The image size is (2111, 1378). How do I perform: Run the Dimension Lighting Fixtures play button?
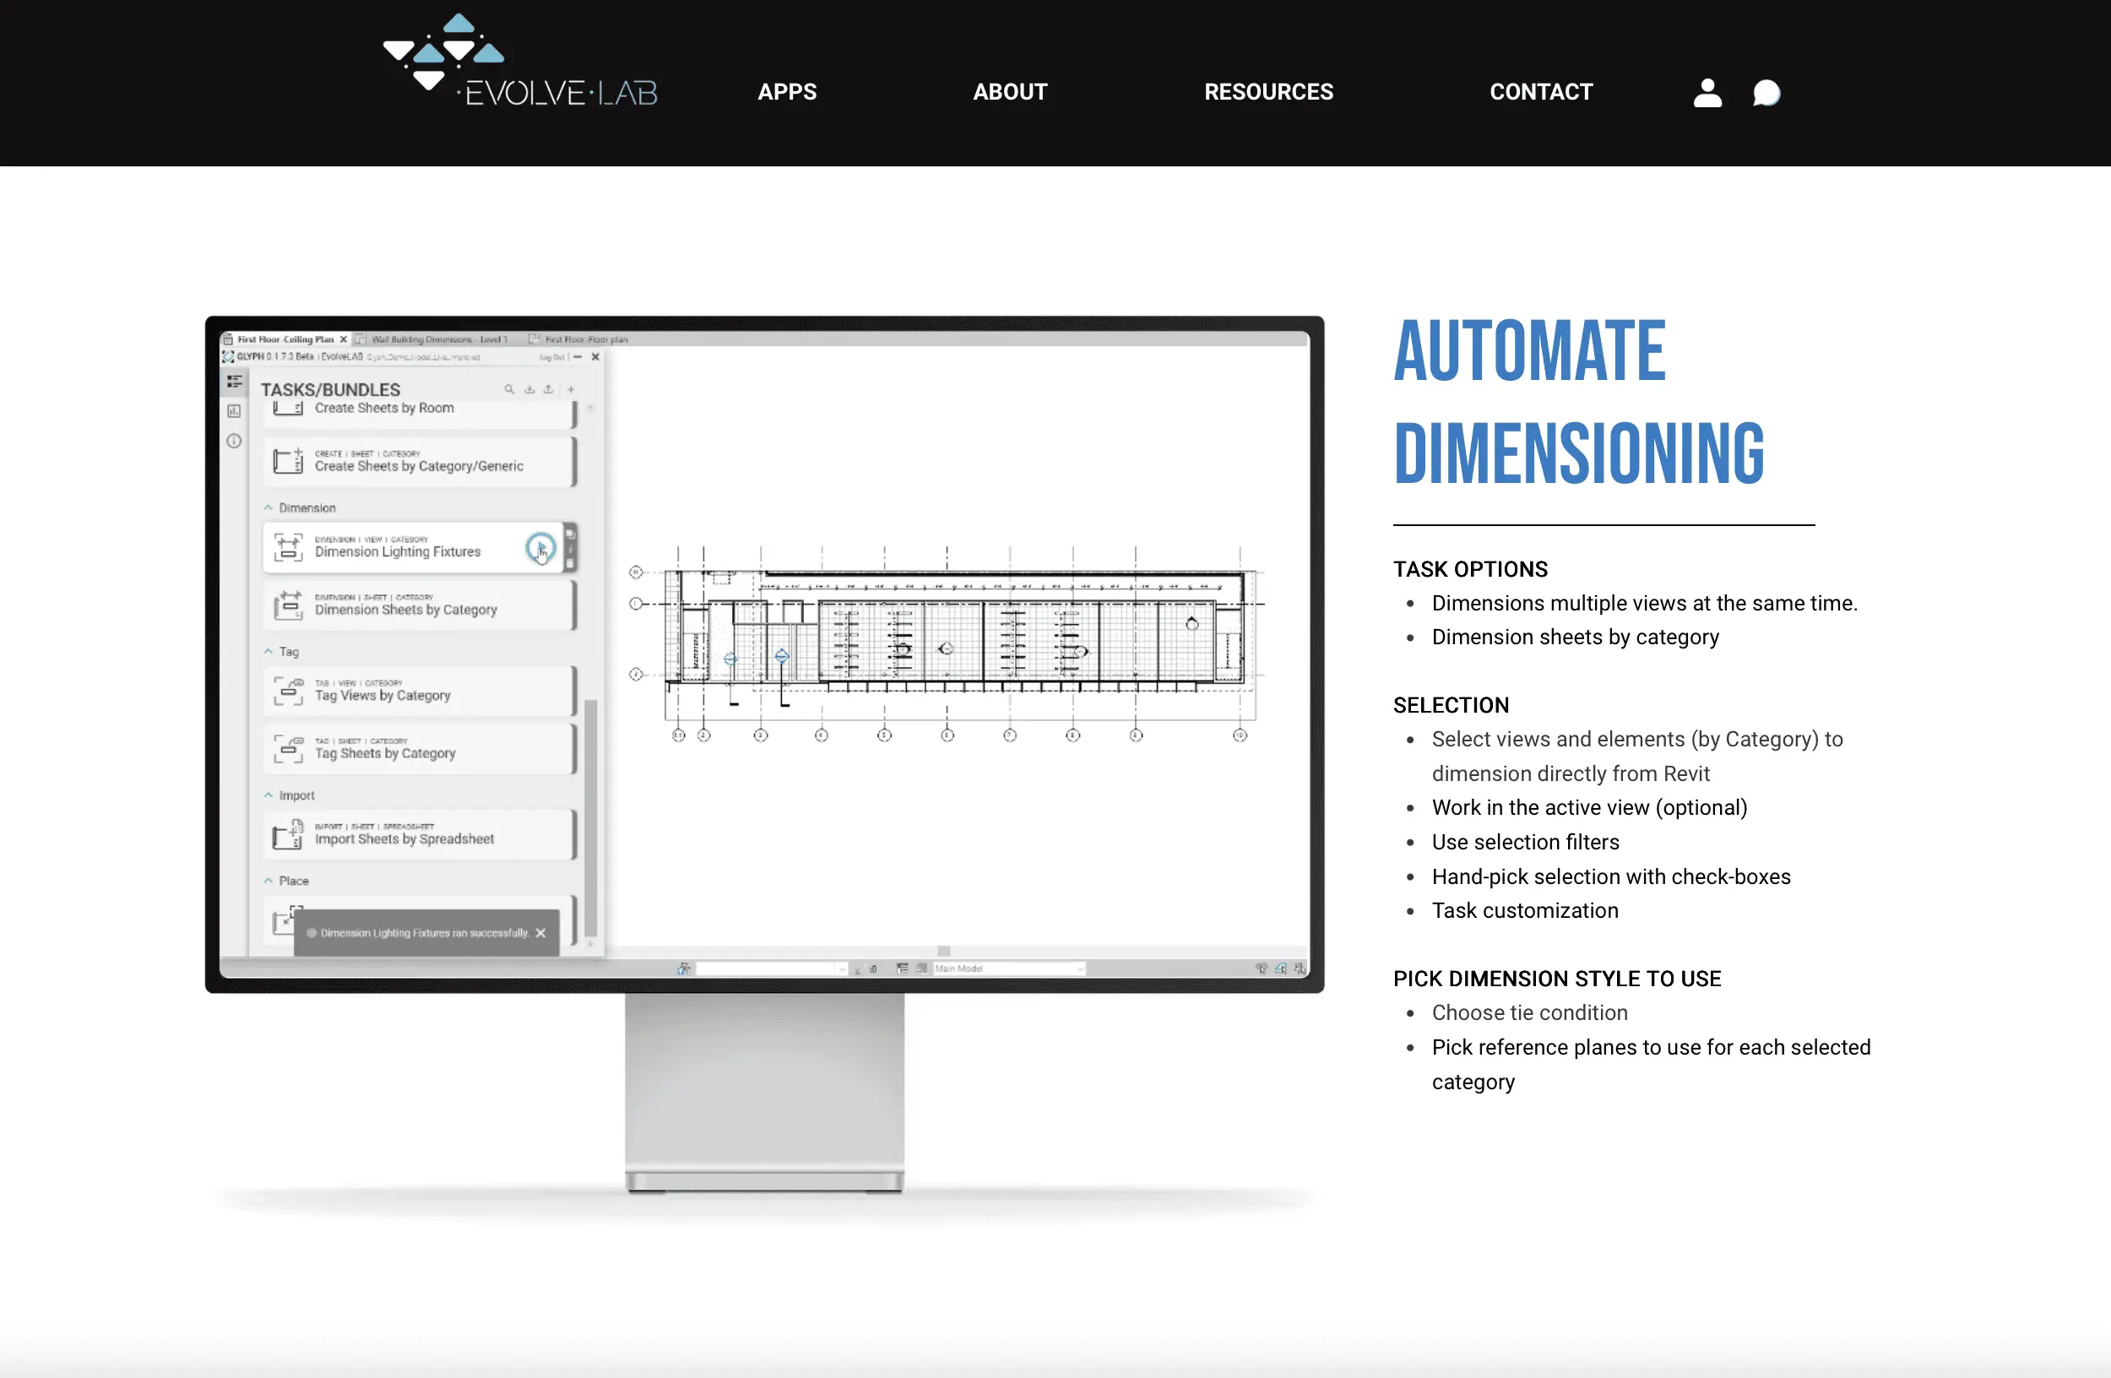540,547
